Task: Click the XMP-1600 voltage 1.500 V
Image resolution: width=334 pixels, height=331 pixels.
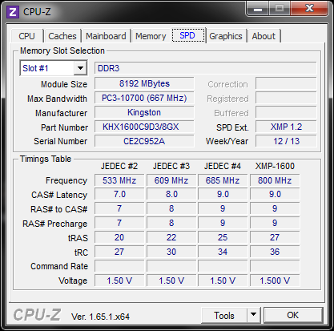Action: (x=275, y=281)
